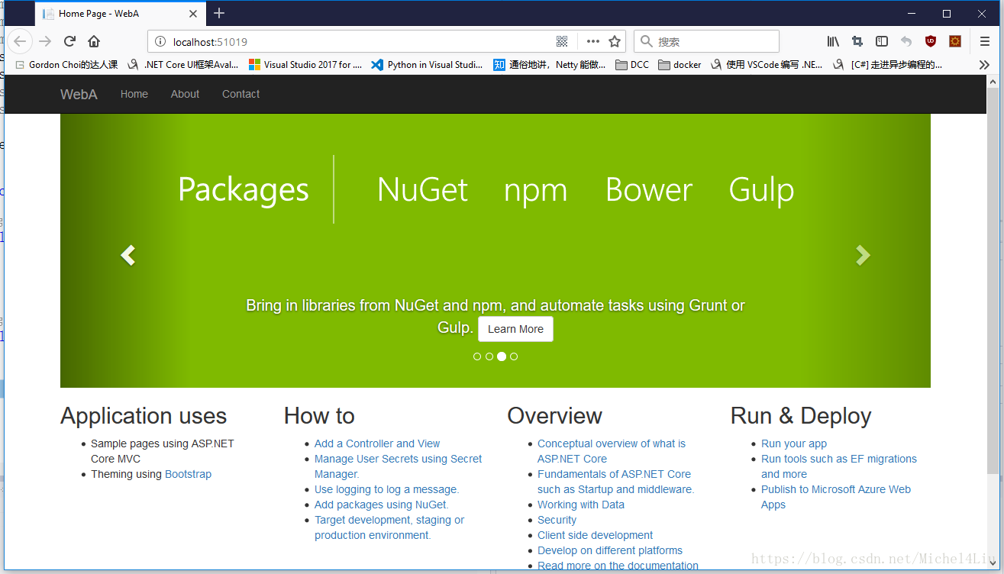Close the Home Page - WebA tab
Screen dimensions: 1004x574
tap(193, 14)
